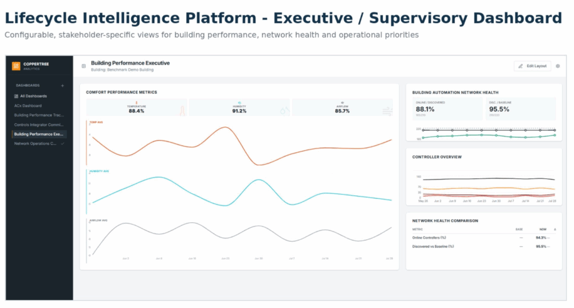
Task: Click the CopperTree Analytics orange logo
Action: pyautogui.click(x=16, y=66)
